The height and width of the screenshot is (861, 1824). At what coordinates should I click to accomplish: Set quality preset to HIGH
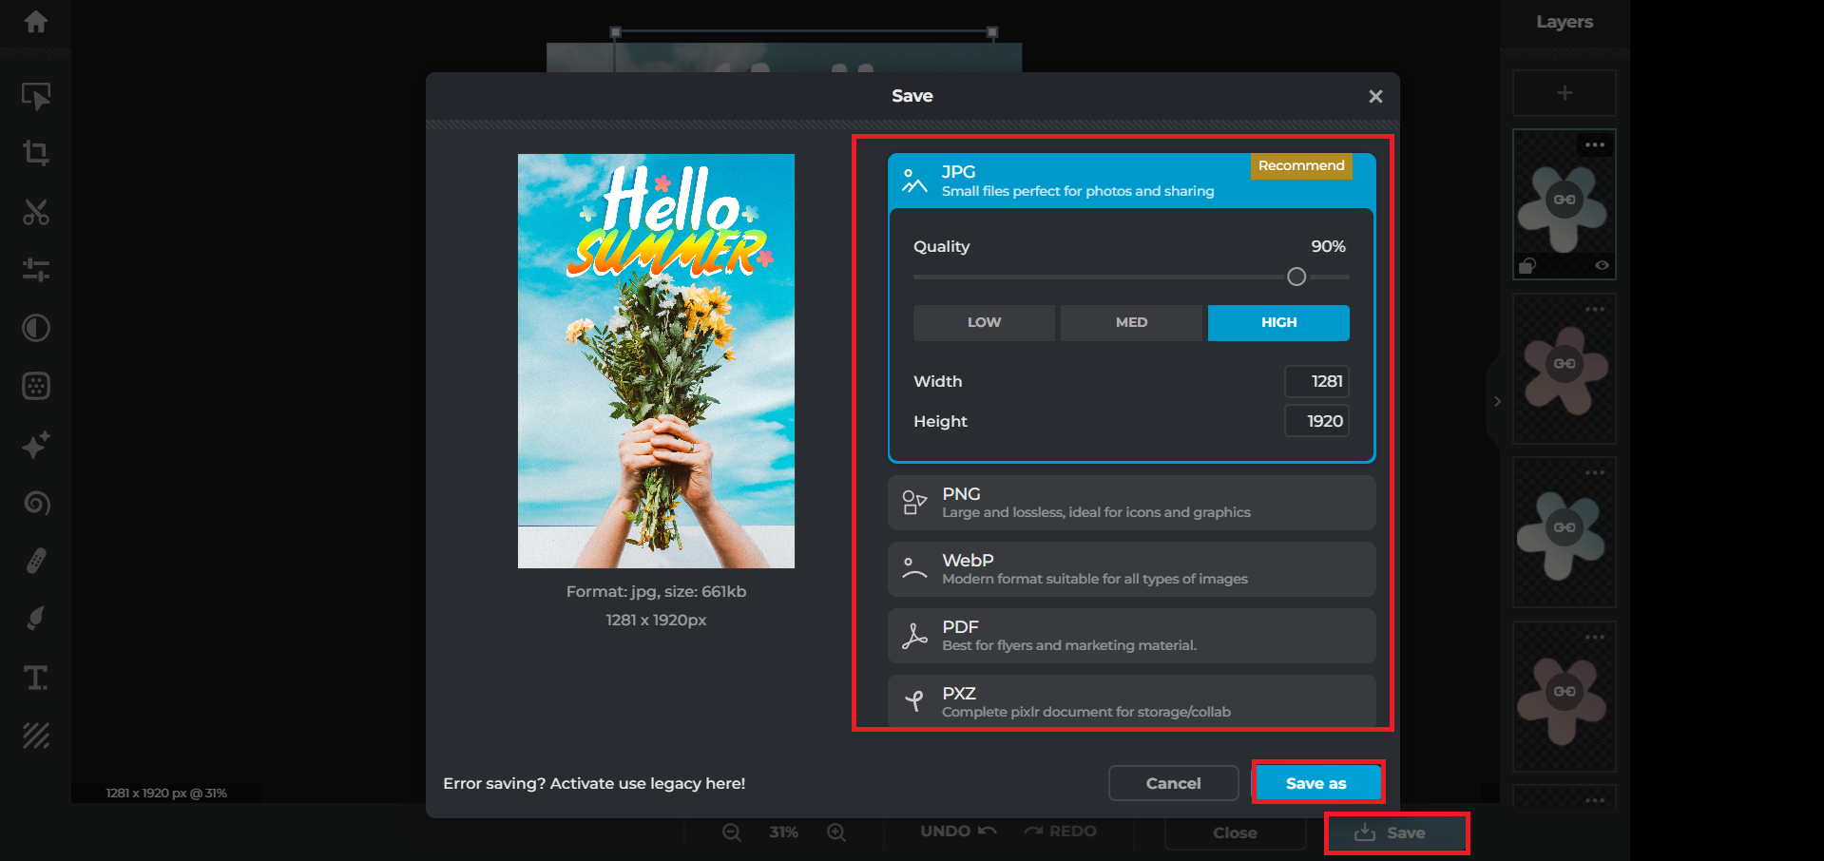[x=1278, y=322]
